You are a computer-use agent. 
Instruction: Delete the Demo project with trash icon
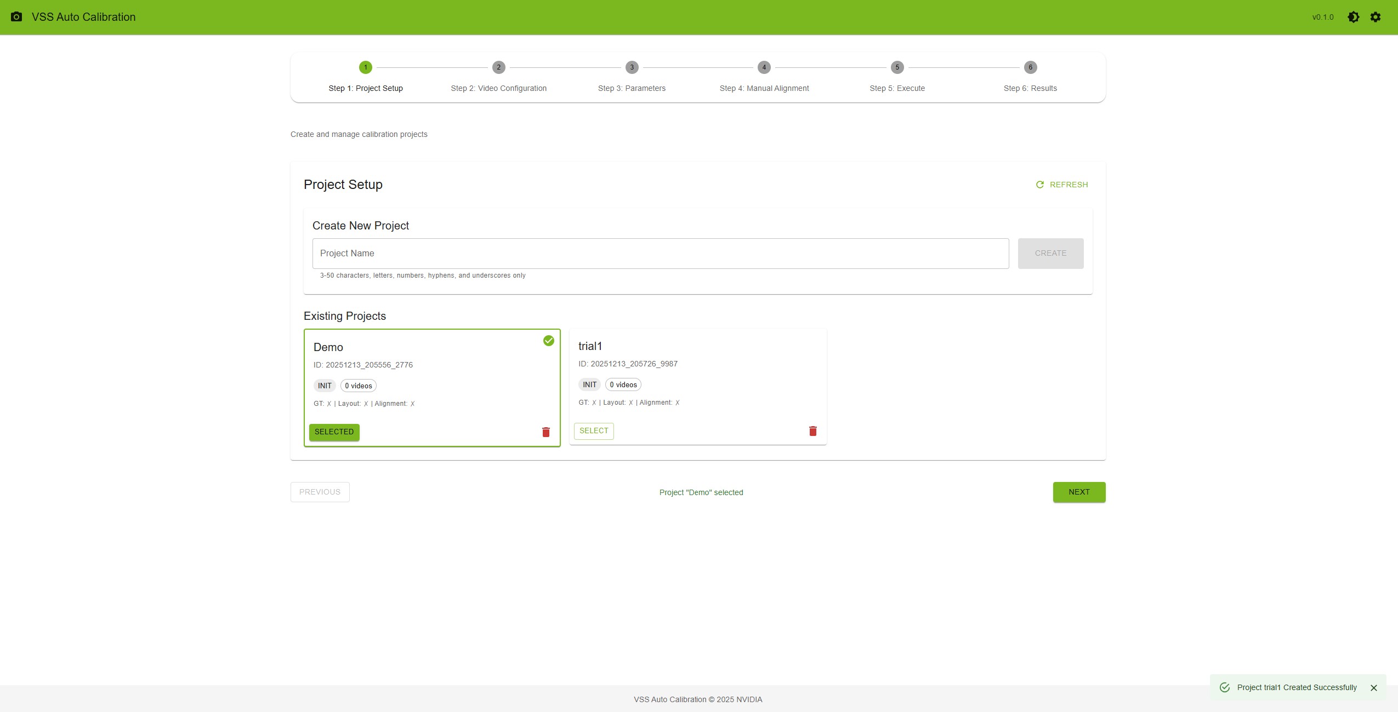[545, 432]
